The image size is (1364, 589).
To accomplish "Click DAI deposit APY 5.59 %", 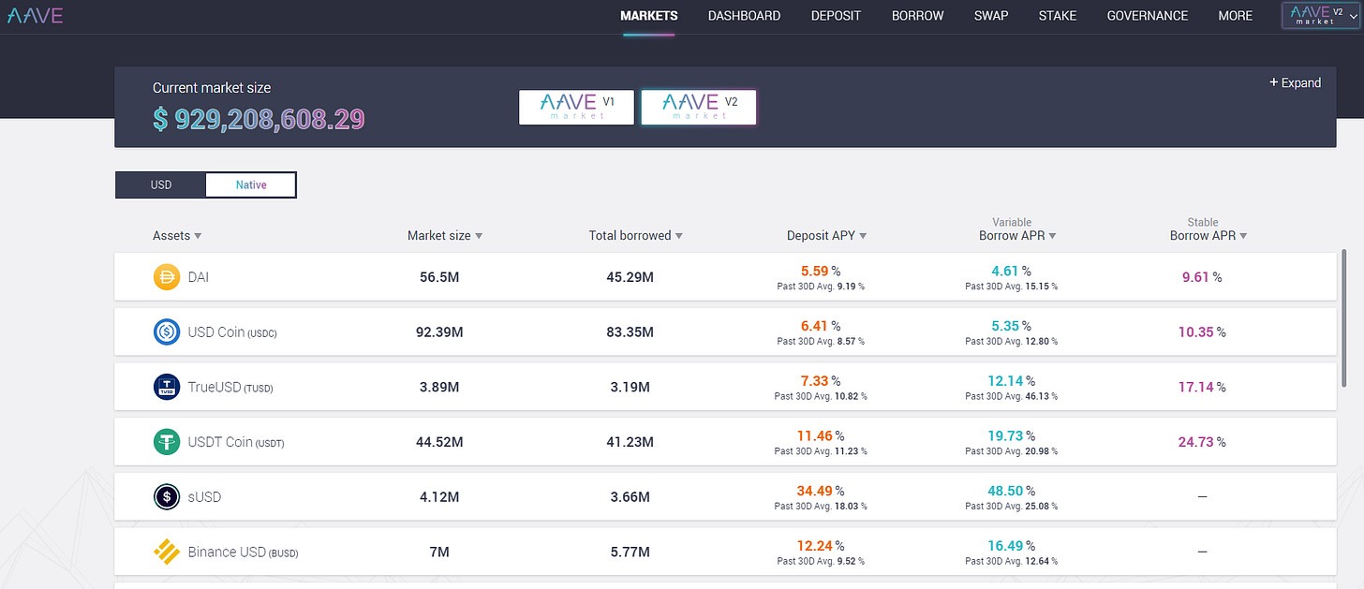I will pos(821,271).
